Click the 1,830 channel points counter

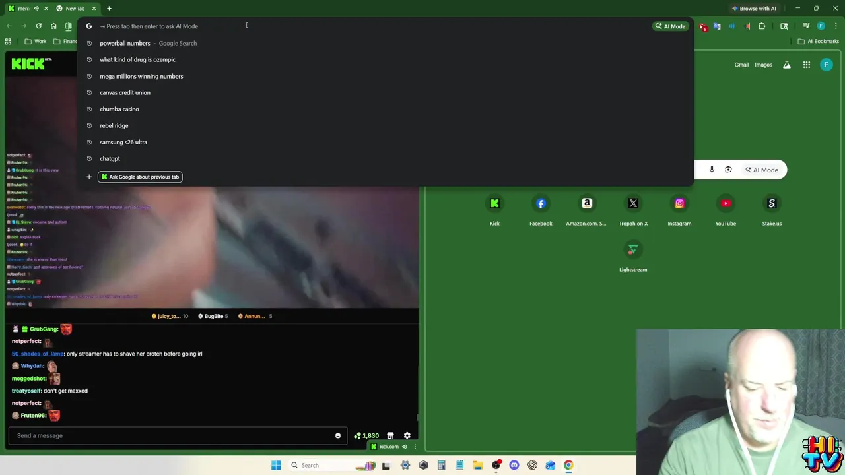point(366,435)
